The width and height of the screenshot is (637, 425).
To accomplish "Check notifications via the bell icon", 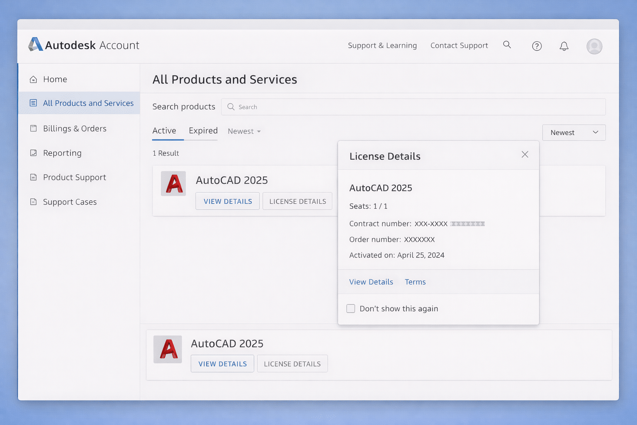I will pyautogui.click(x=564, y=46).
